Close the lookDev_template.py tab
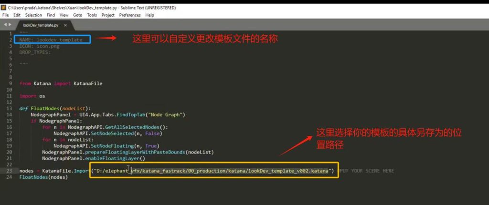Screen dimensions: 489x205 pos(65,25)
